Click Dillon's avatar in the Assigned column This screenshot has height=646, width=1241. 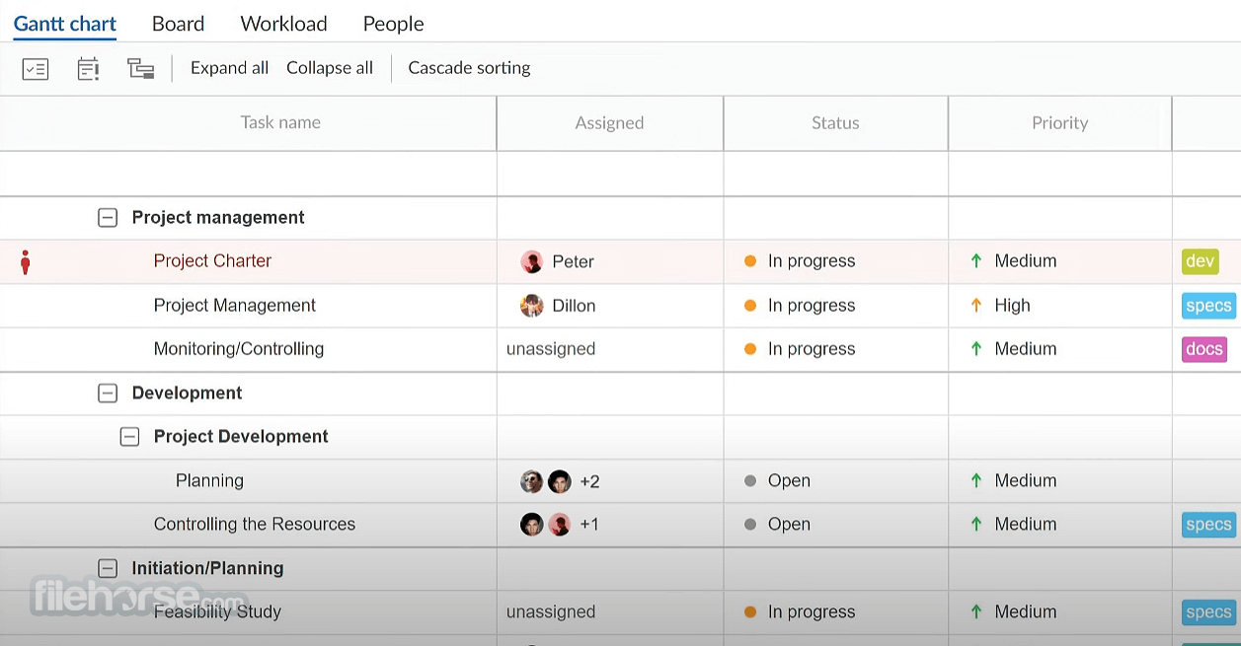tap(532, 306)
